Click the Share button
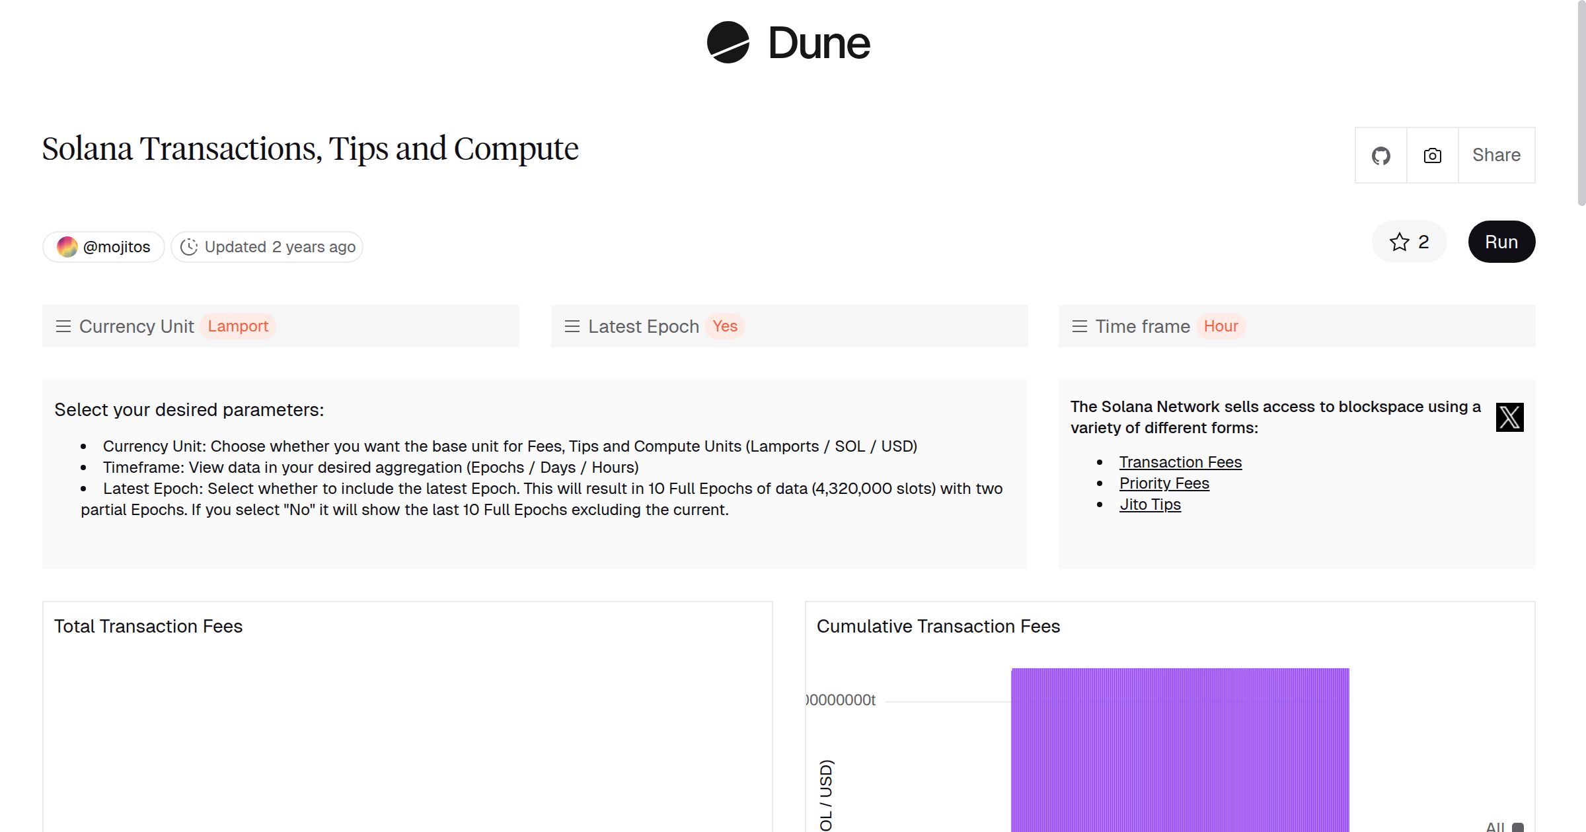The image size is (1586, 832). pos(1496,155)
